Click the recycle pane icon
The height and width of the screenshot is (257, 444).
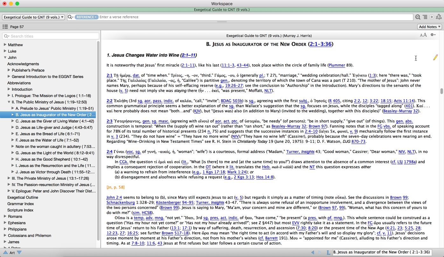pos(439,17)
